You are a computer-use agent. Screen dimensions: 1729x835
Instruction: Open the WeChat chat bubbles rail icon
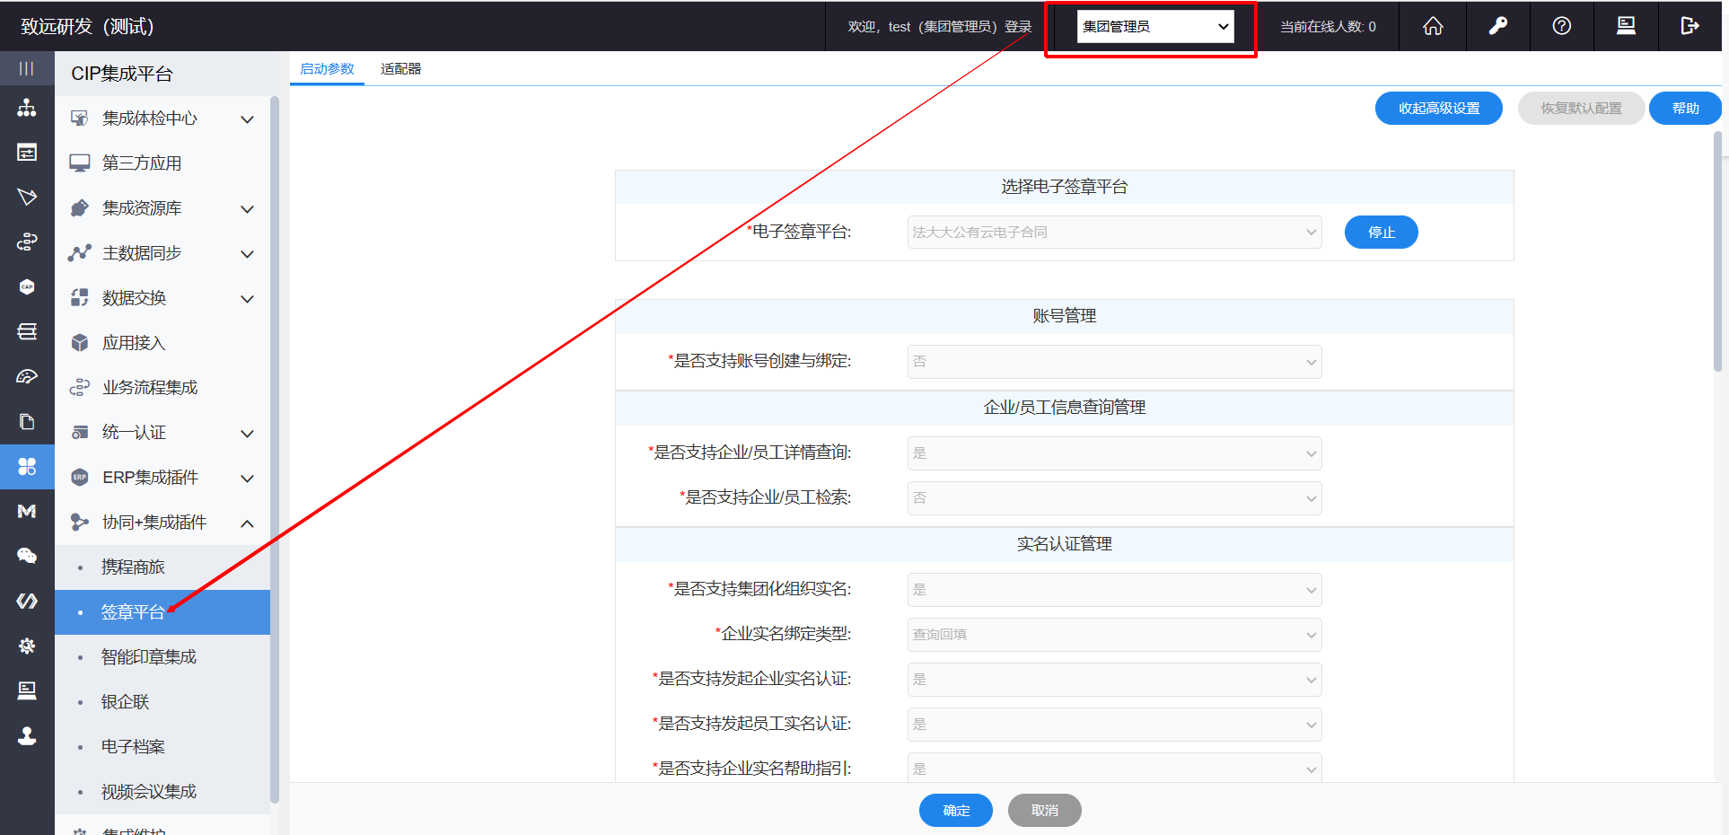point(27,556)
